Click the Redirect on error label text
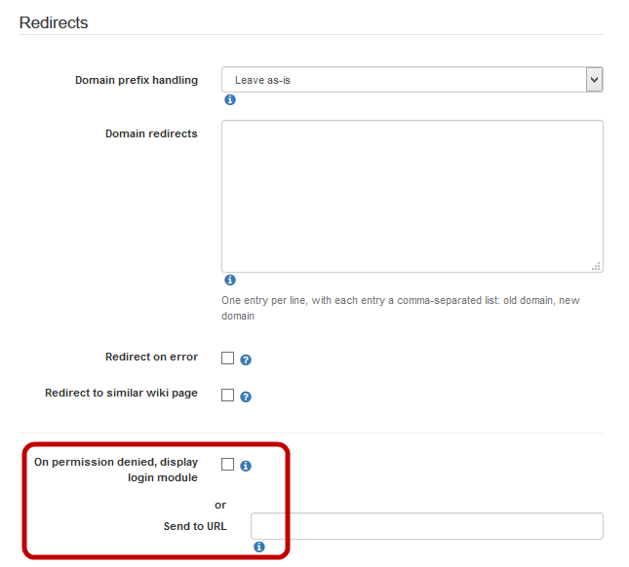 tap(151, 358)
